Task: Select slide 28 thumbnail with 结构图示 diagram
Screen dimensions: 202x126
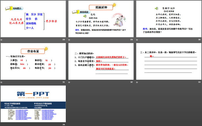Action: [x=33, y=19]
